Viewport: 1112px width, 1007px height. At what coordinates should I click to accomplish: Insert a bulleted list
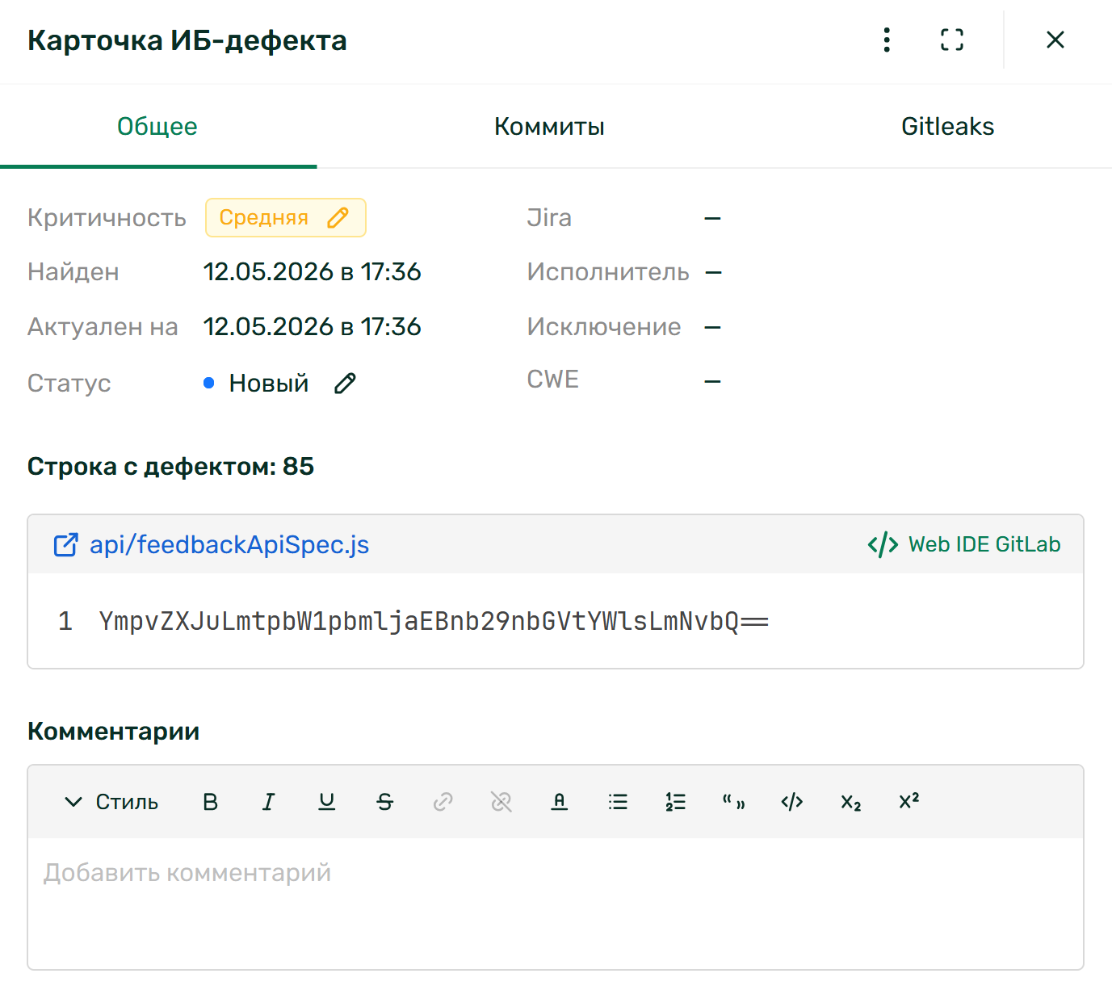(x=618, y=802)
